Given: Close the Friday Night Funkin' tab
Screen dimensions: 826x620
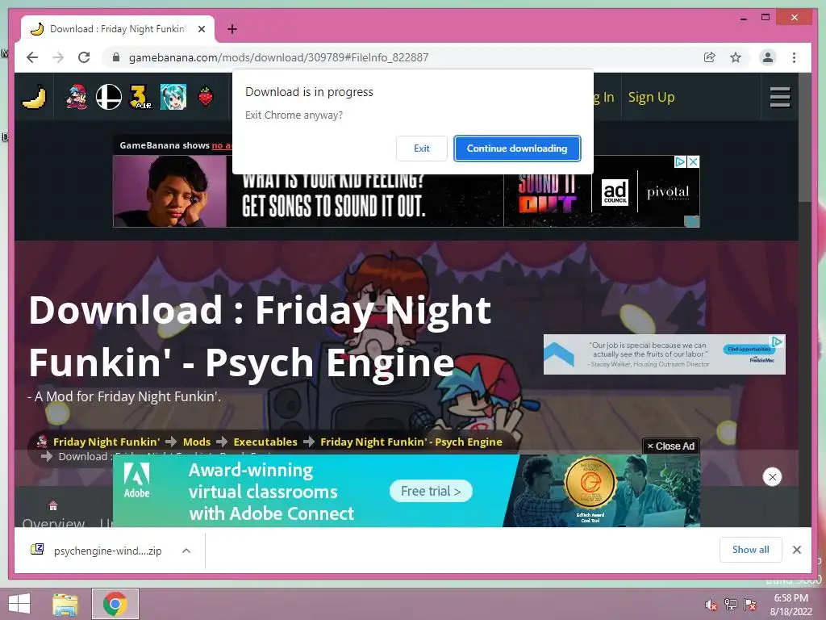Looking at the screenshot, I should [x=201, y=29].
